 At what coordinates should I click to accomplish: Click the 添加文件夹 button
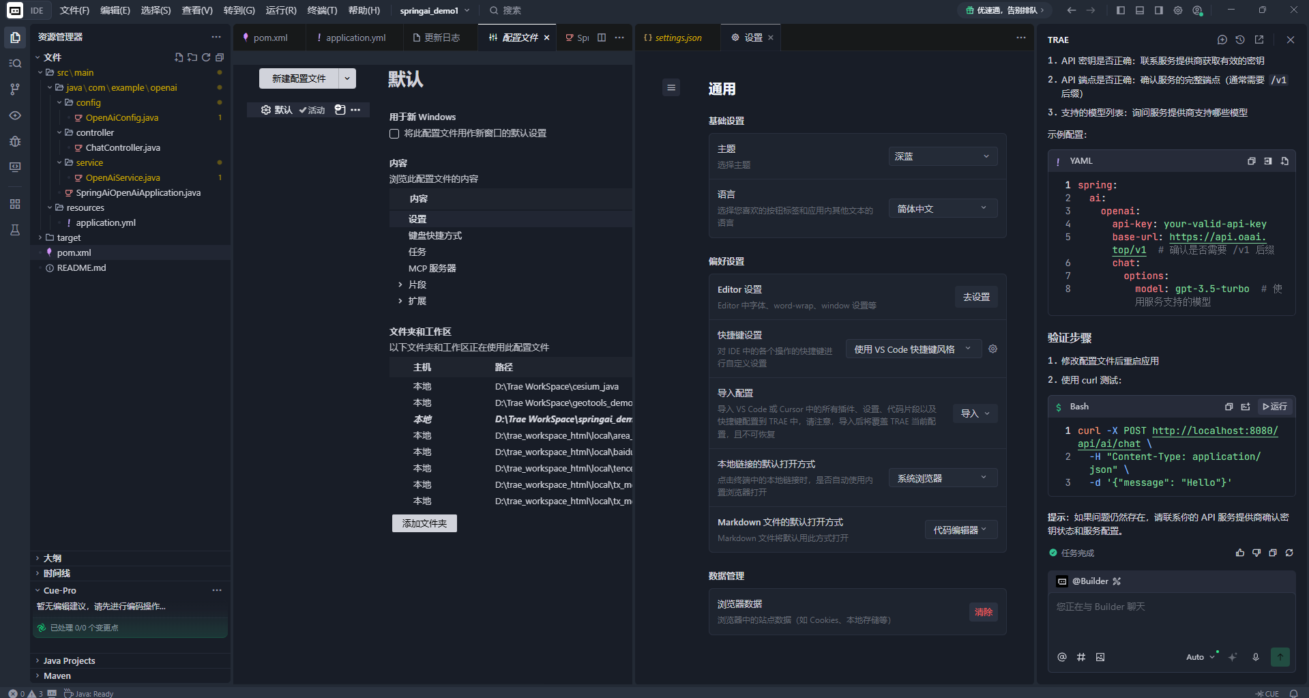pyautogui.click(x=424, y=523)
